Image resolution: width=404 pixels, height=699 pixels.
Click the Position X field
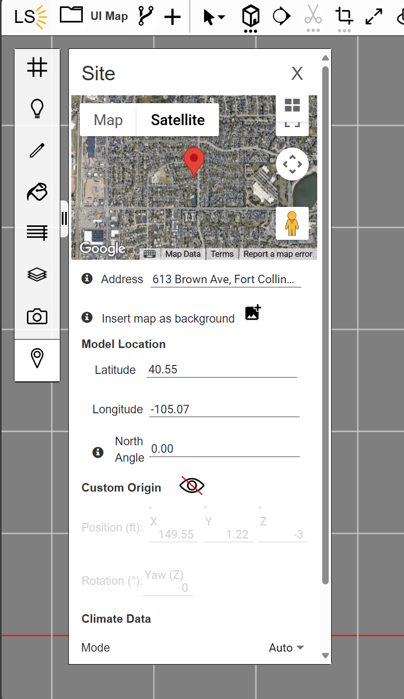point(173,534)
